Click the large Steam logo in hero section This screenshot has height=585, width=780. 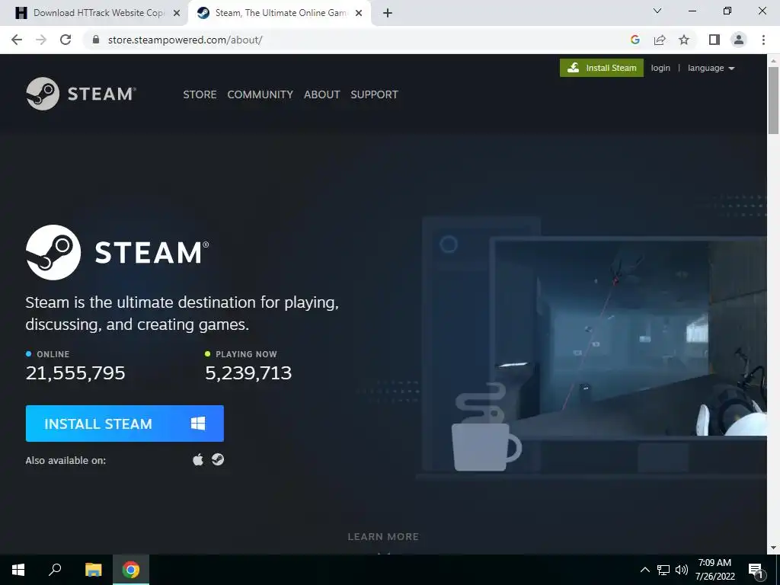point(117,252)
